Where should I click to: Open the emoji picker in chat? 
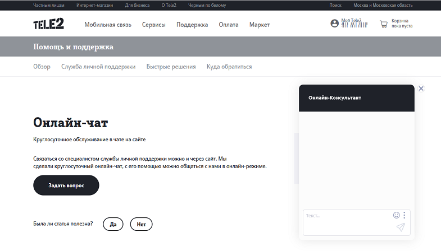[396, 215]
